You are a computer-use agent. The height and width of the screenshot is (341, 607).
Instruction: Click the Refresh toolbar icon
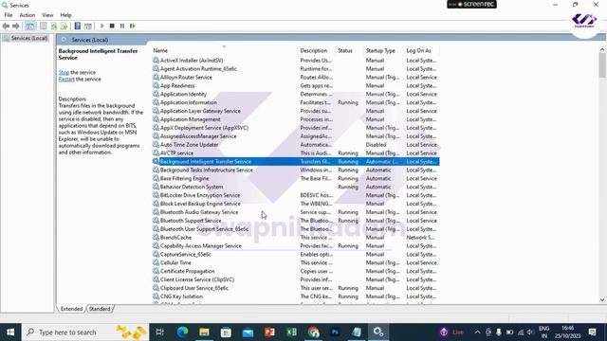click(x=54, y=26)
